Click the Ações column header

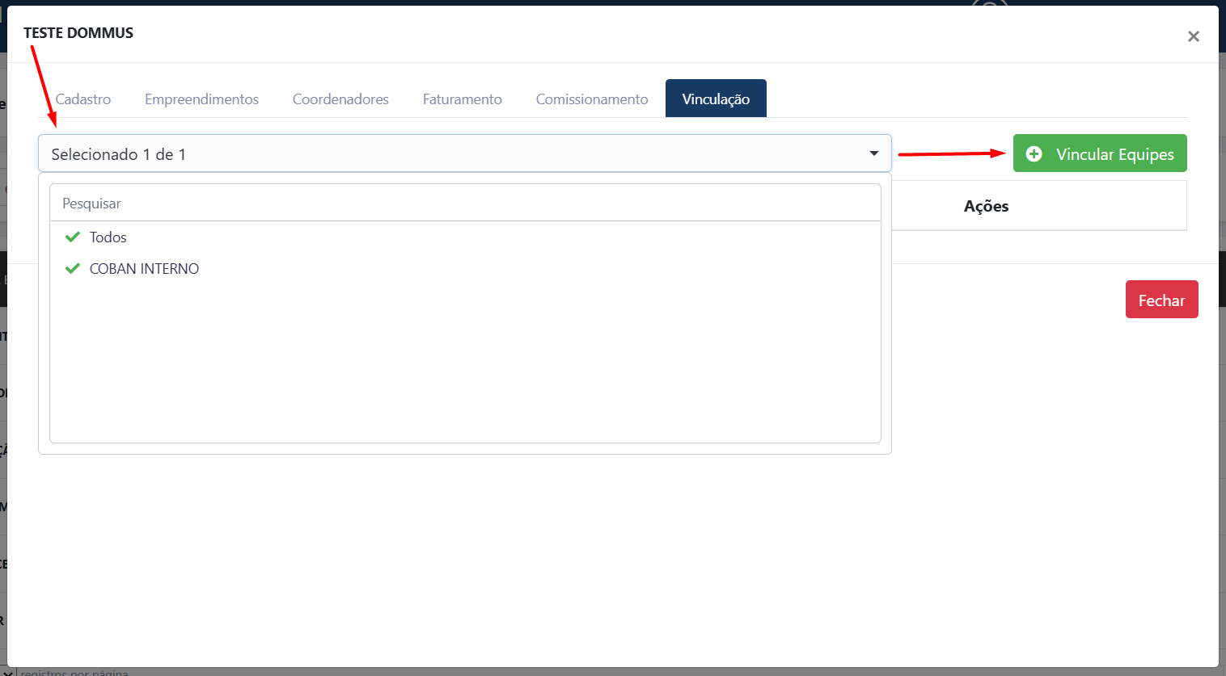tap(986, 206)
